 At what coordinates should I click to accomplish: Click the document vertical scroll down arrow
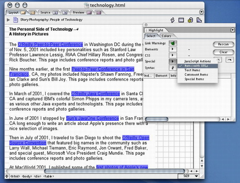[202, 166]
